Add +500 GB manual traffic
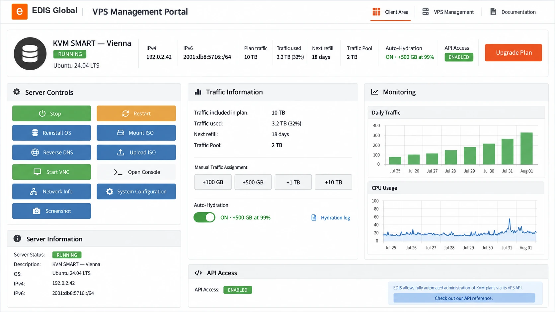 (253, 182)
